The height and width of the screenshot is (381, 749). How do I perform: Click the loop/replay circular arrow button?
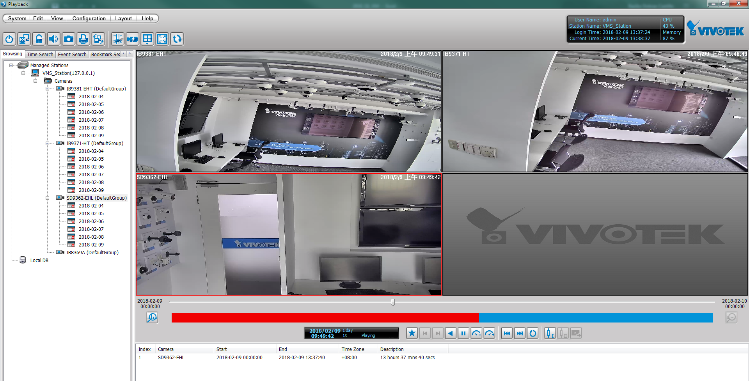click(x=532, y=333)
